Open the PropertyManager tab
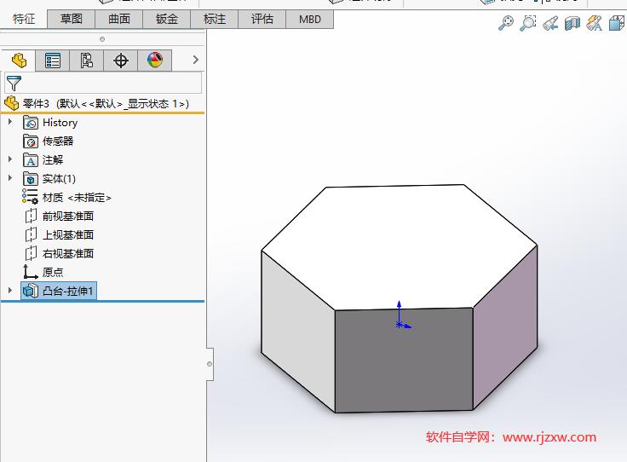 click(52, 61)
